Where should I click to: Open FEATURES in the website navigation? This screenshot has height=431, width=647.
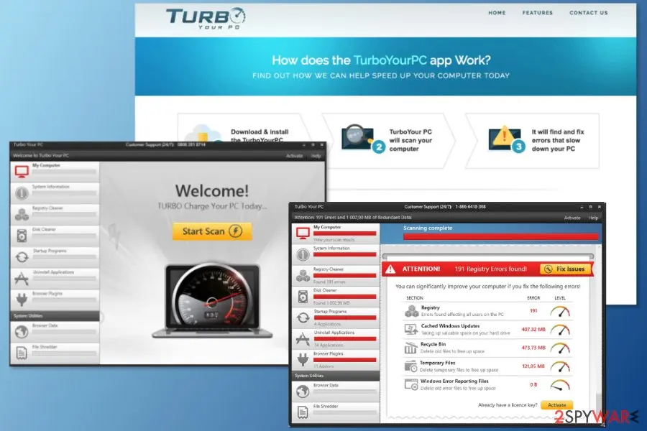[x=537, y=13]
